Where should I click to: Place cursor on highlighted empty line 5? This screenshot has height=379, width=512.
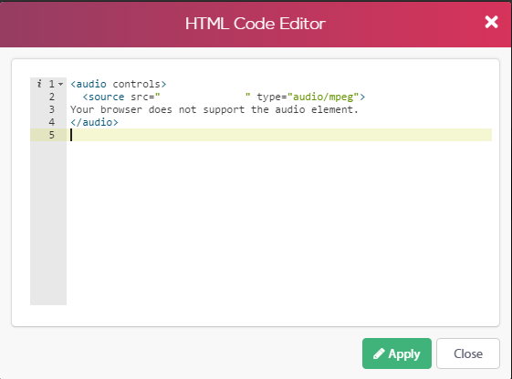click(281, 135)
